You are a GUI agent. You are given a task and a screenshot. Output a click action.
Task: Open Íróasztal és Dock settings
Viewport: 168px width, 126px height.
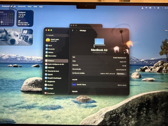pyautogui.click(x=52, y=71)
